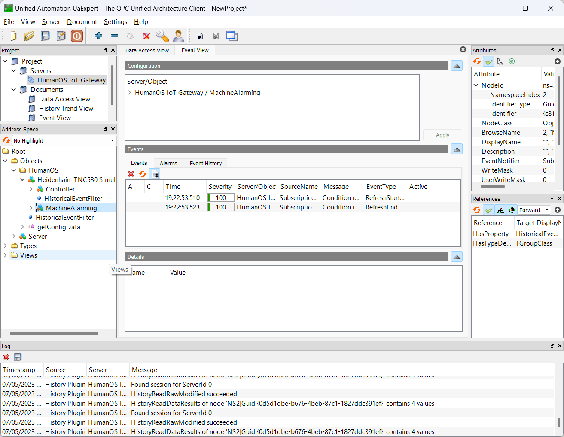The height and width of the screenshot is (437, 564).
Task: Open the Settings menu
Action: click(116, 22)
